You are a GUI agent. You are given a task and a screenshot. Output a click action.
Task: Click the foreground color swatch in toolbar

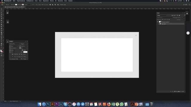pos(1,51)
